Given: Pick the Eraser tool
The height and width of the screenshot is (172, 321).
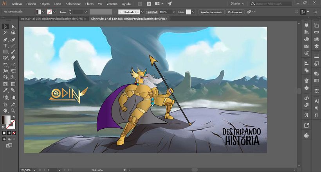Looking at the screenshot, I should [x=13, y=58].
